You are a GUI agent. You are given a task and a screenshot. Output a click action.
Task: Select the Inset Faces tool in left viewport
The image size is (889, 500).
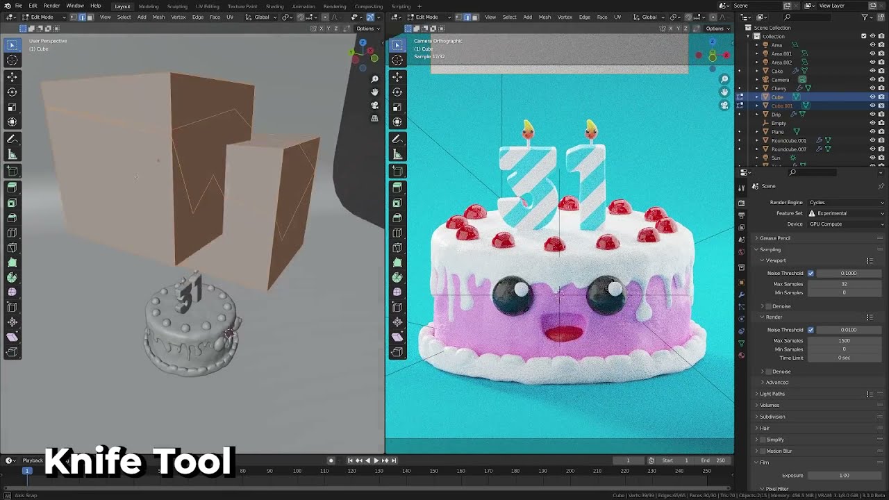pos(12,203)
